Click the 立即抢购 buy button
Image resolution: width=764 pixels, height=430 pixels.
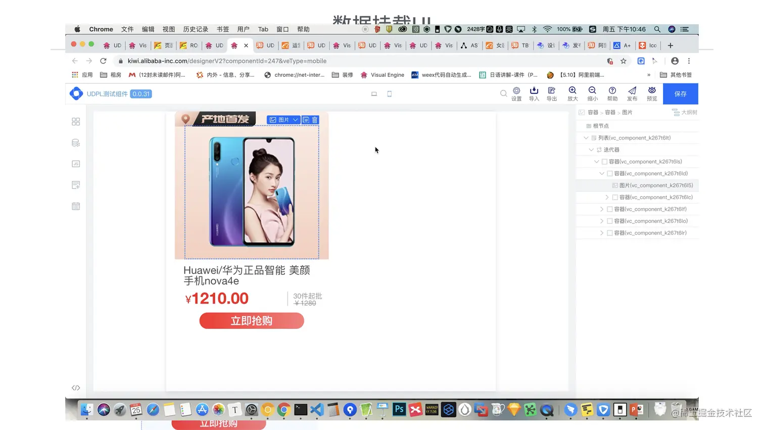[x=252, y=321]
